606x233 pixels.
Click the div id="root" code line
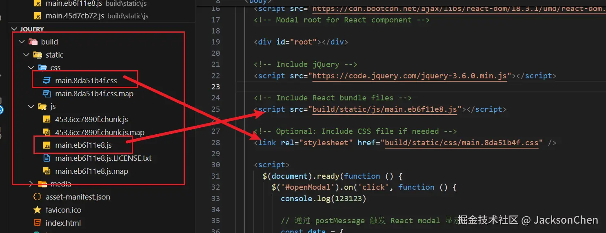pyautogui.click(x=301, y=42)
